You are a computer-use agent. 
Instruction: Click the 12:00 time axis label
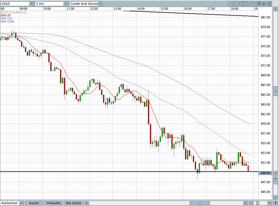[x=94, y=9]
